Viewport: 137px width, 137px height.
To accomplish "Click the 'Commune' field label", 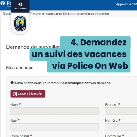I will click(113, 136).
